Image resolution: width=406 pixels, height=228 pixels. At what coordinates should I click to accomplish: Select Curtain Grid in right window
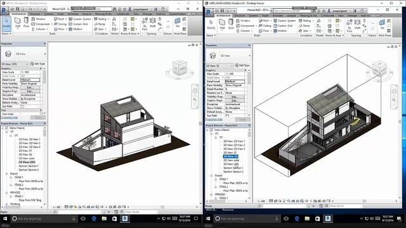[x=283, y=25]
